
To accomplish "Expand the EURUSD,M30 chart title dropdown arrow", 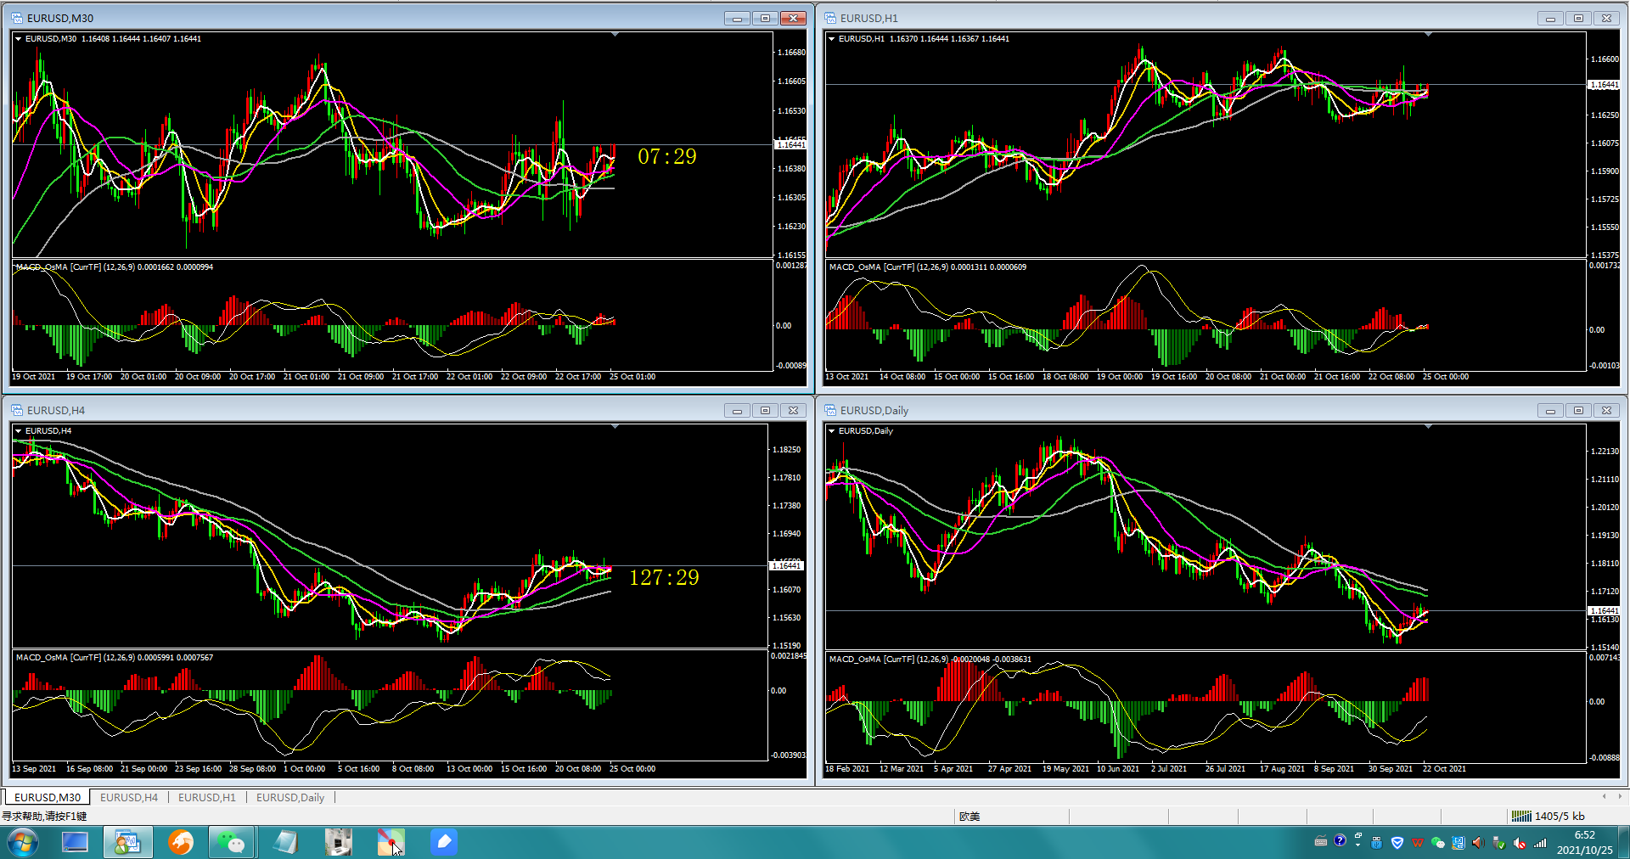I will pos(19,39).
